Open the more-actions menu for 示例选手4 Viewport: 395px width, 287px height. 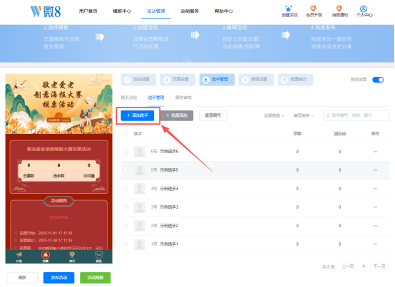(x=375, y=189)
